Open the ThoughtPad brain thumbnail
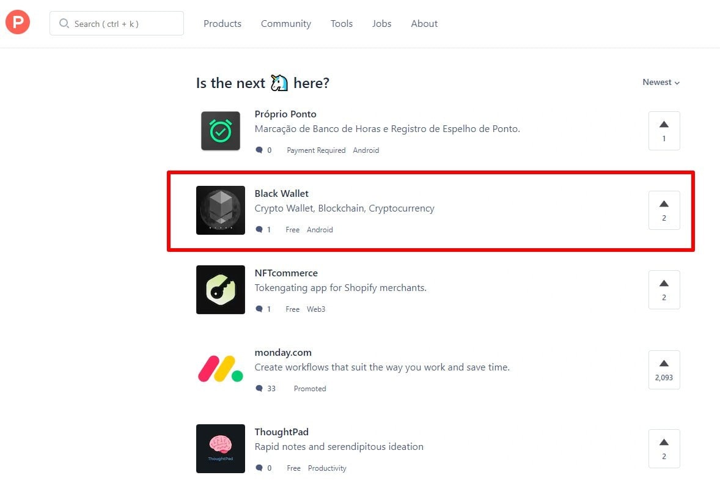Screen dimensions: 720x497 coord(221,449)
